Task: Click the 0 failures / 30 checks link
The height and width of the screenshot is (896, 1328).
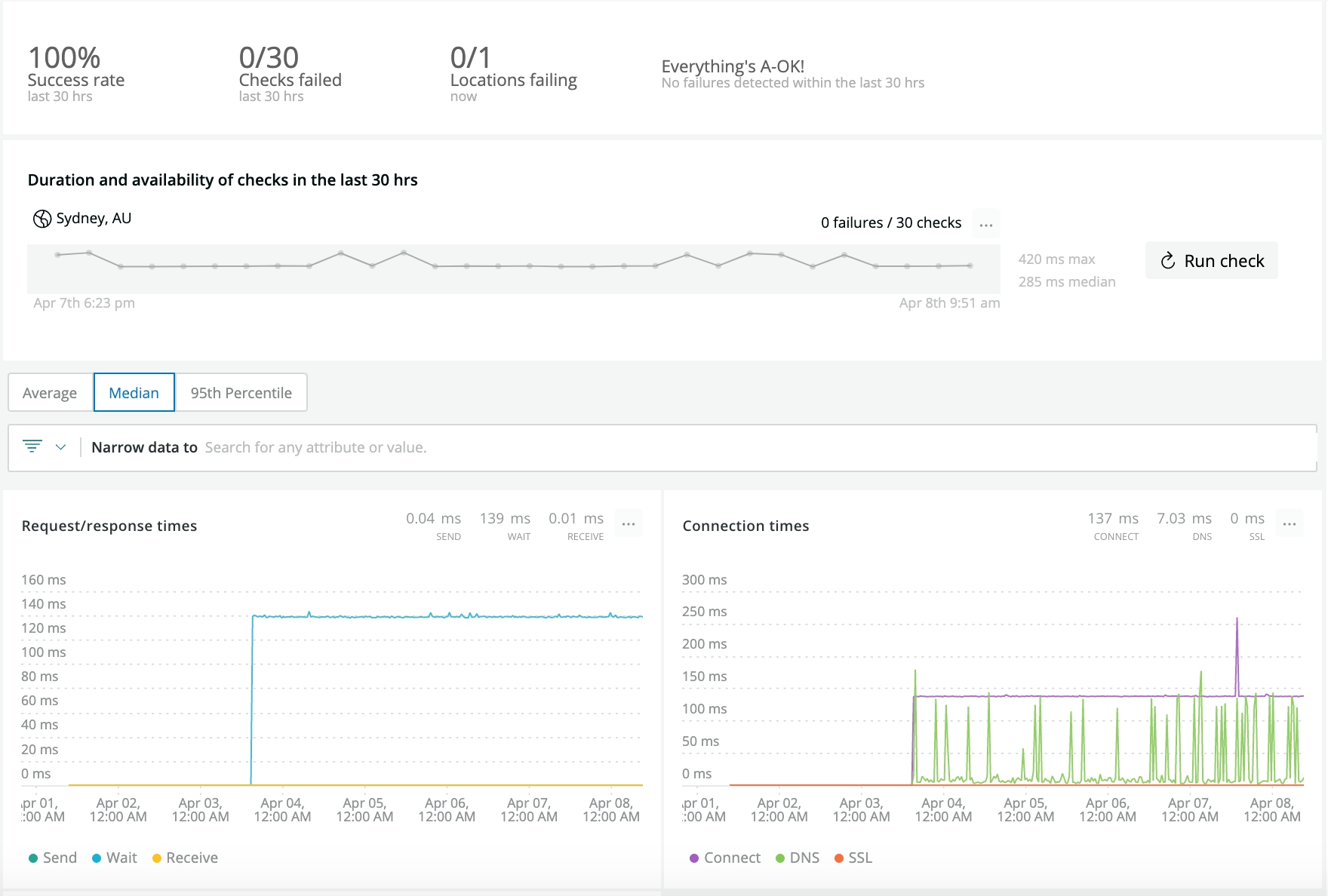Action: click(x=890, y=222)
